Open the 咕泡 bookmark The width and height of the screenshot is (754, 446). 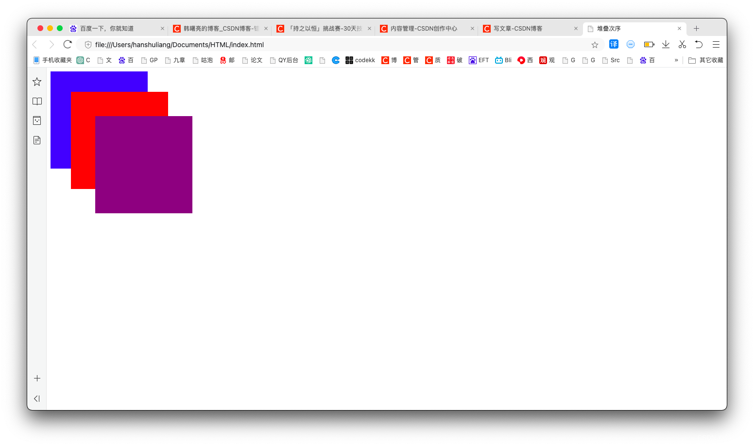coord(203,60)
